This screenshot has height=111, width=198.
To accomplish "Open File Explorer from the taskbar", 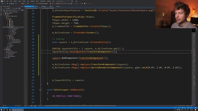I will tap(10, 110).
